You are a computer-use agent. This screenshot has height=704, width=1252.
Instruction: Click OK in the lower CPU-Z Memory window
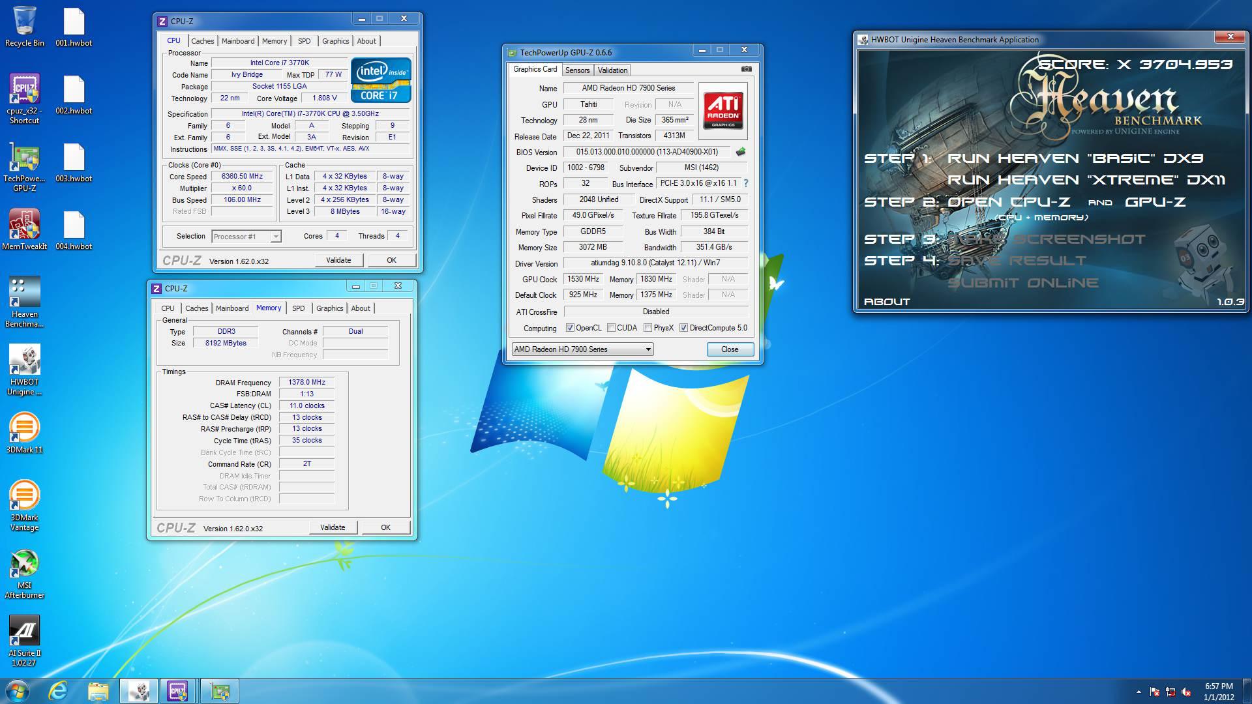coord(385,527)
